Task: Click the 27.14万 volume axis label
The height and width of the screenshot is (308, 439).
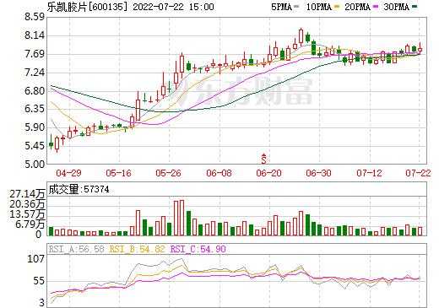Action: tap(27, 194)
